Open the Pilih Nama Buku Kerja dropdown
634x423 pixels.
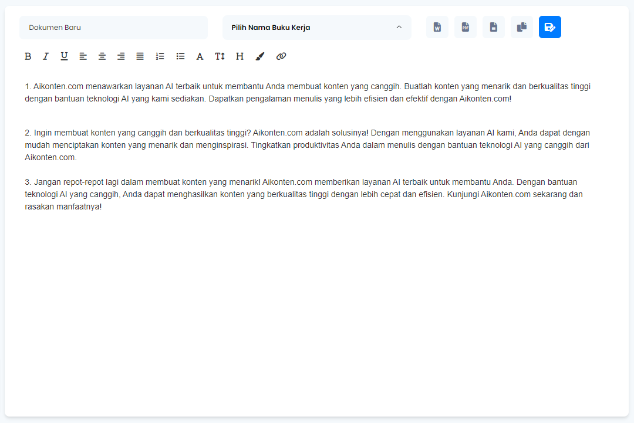(x=316, y=28)
